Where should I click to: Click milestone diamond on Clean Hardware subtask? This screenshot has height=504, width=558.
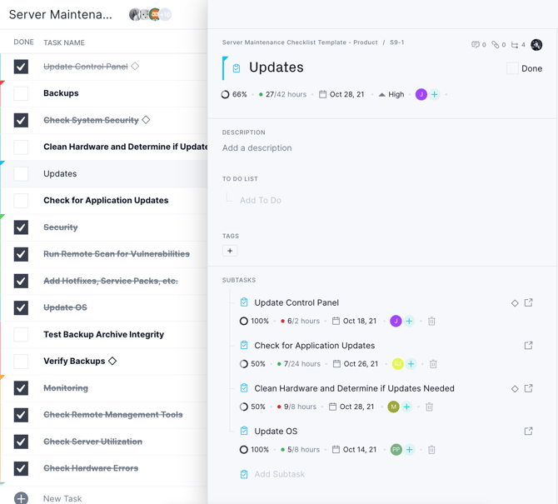(515, 389)
